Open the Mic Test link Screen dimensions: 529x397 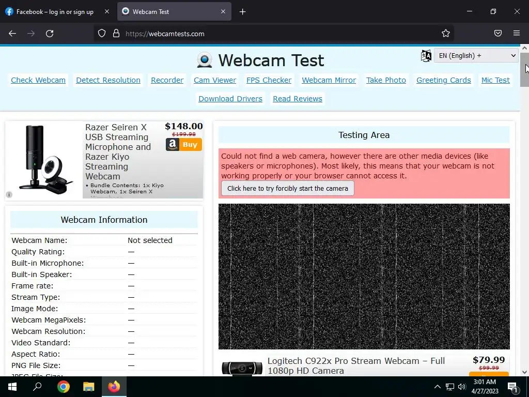[495, 80]
